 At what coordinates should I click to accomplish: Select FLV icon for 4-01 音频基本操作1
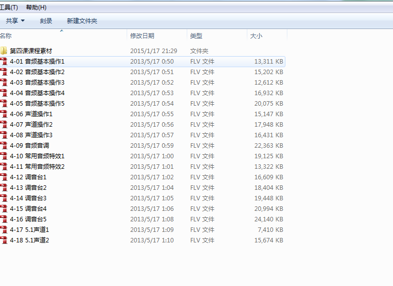pos(4,62)
